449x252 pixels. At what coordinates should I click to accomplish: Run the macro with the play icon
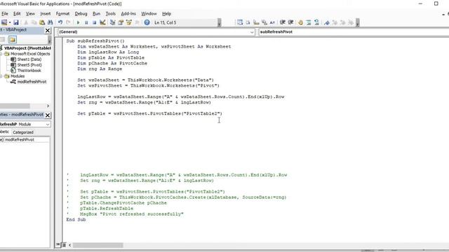point(78,22)
